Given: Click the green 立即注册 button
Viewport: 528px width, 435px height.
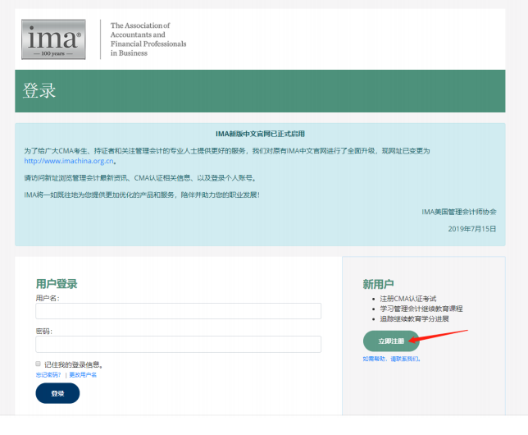Looking at the screenshot, I should 391,341.
